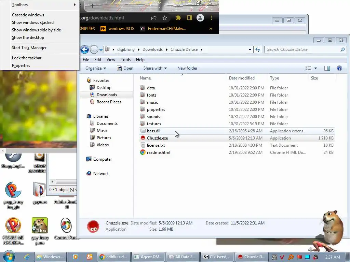The height and width of the screenshot is (262, 350).
Task: Choose Start Task Manager
Action: [x=29, y=48]
